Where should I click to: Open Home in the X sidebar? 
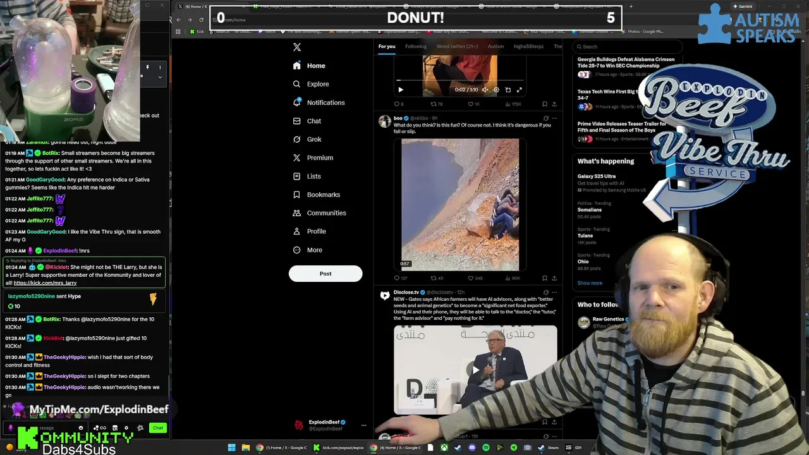(x=310, y=66)
